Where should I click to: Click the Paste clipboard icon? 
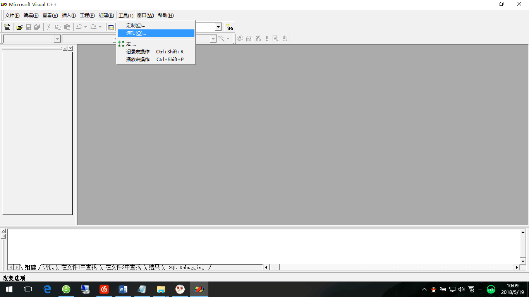(67, 27)
